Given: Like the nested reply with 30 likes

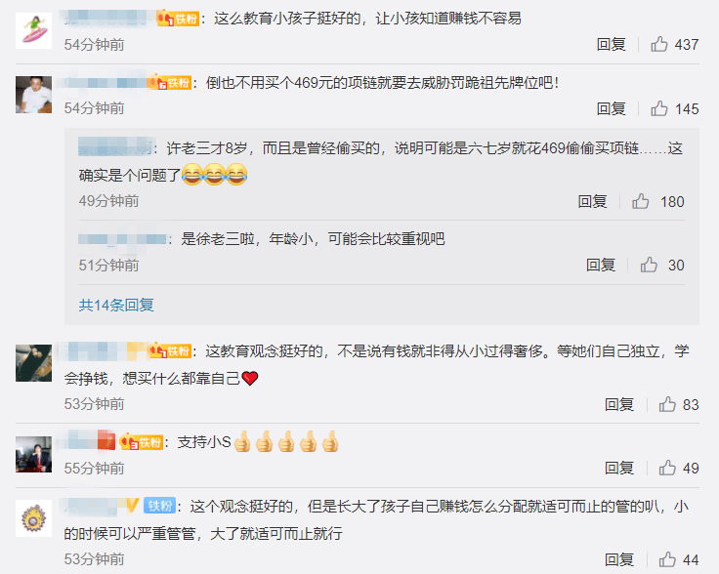Looking at the screenshot, I should click(649, 265).
